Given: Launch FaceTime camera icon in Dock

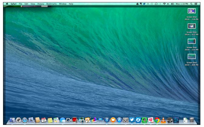Looking at the screenshot, I should pos(69,120).
